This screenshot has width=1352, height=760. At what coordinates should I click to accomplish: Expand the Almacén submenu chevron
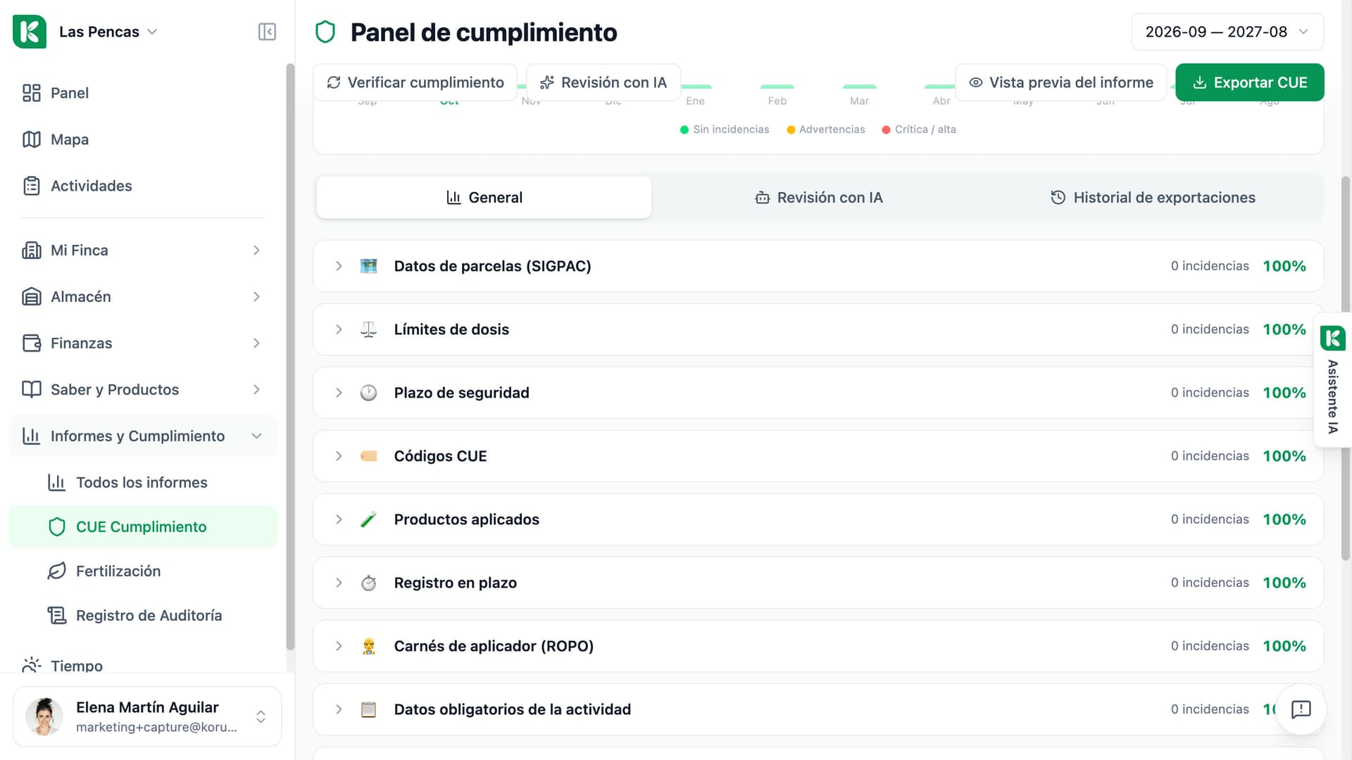(x=256, y=297)
